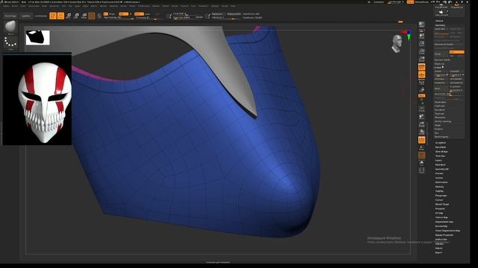
Task: Adjust the Z Intensity slider
Action: (149, 18)
